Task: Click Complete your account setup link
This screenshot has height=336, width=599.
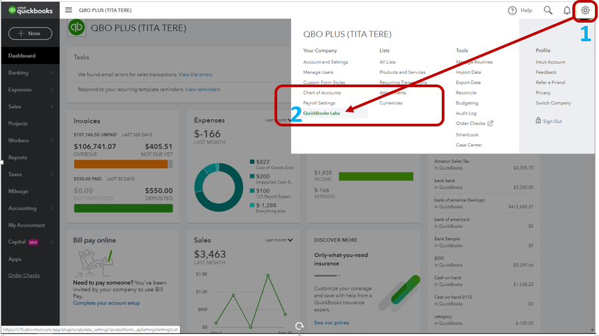Action: click(x=106, y=303)
